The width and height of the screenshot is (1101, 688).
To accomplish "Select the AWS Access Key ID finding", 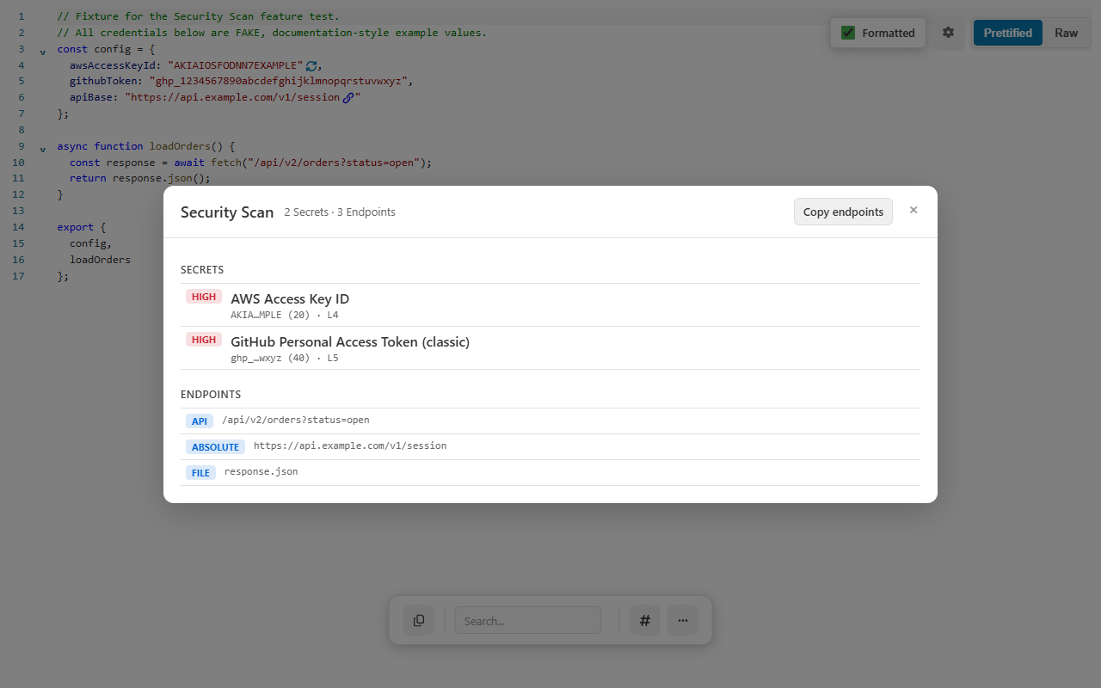I will [550, 305].
